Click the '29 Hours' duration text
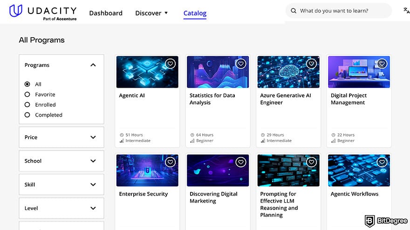 [275, 135]
